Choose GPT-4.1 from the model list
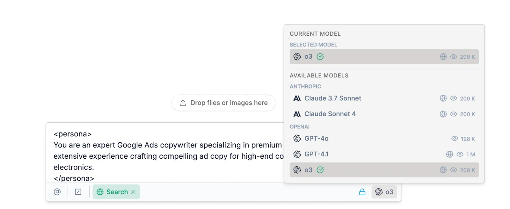Image resolution: width=510 pixels, height=209 pixels. pos(384,154)
